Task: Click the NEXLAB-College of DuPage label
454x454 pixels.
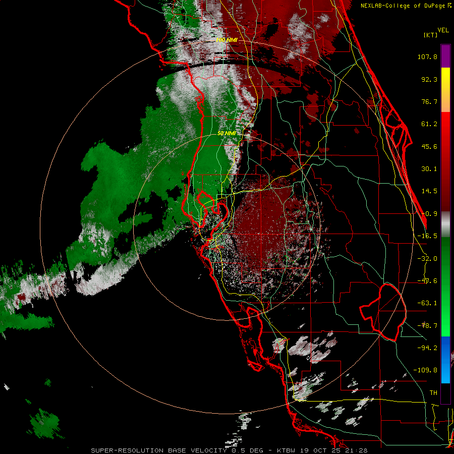Action: [406, 6]
